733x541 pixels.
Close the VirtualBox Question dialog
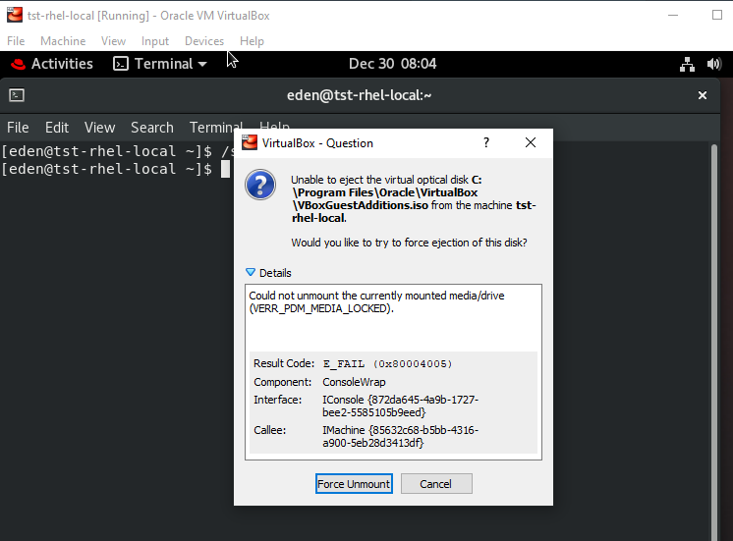click(531, 142)
